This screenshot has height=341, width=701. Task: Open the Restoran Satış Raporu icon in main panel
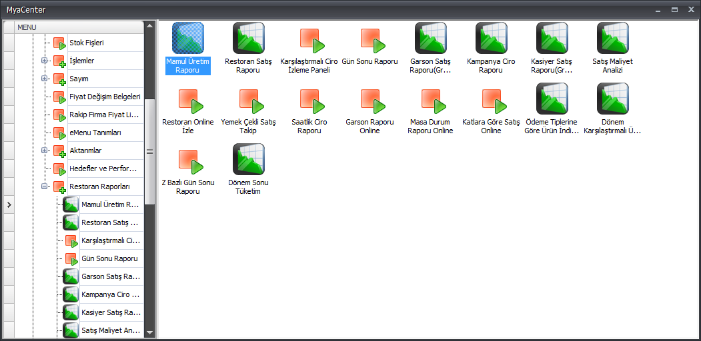click(249, 39)
